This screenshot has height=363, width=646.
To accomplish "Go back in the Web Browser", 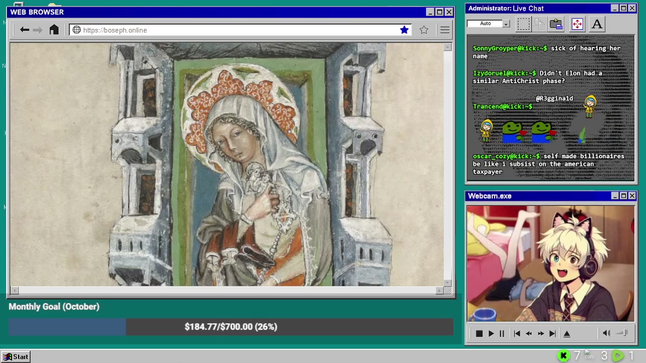I will [x=24, y=30].
